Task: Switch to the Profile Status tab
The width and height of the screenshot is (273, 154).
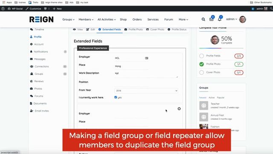Action: coord(177,30)
